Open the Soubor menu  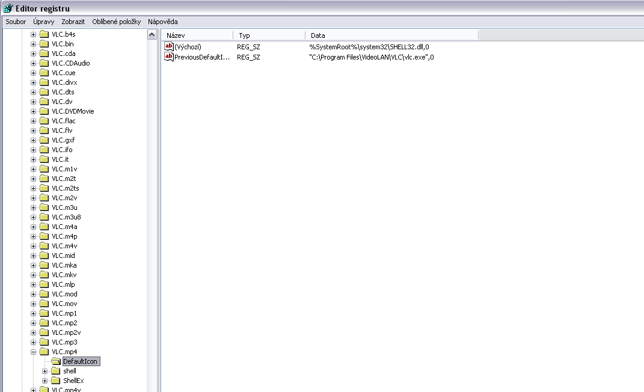click(x=16, y=22)
